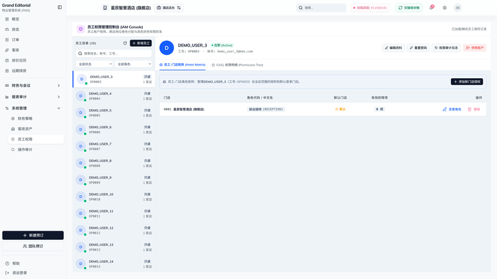Viewport: 497px width, 279px height.
Task: Select DEMO_USER_4 in employee list
Action: pos(114,96)
